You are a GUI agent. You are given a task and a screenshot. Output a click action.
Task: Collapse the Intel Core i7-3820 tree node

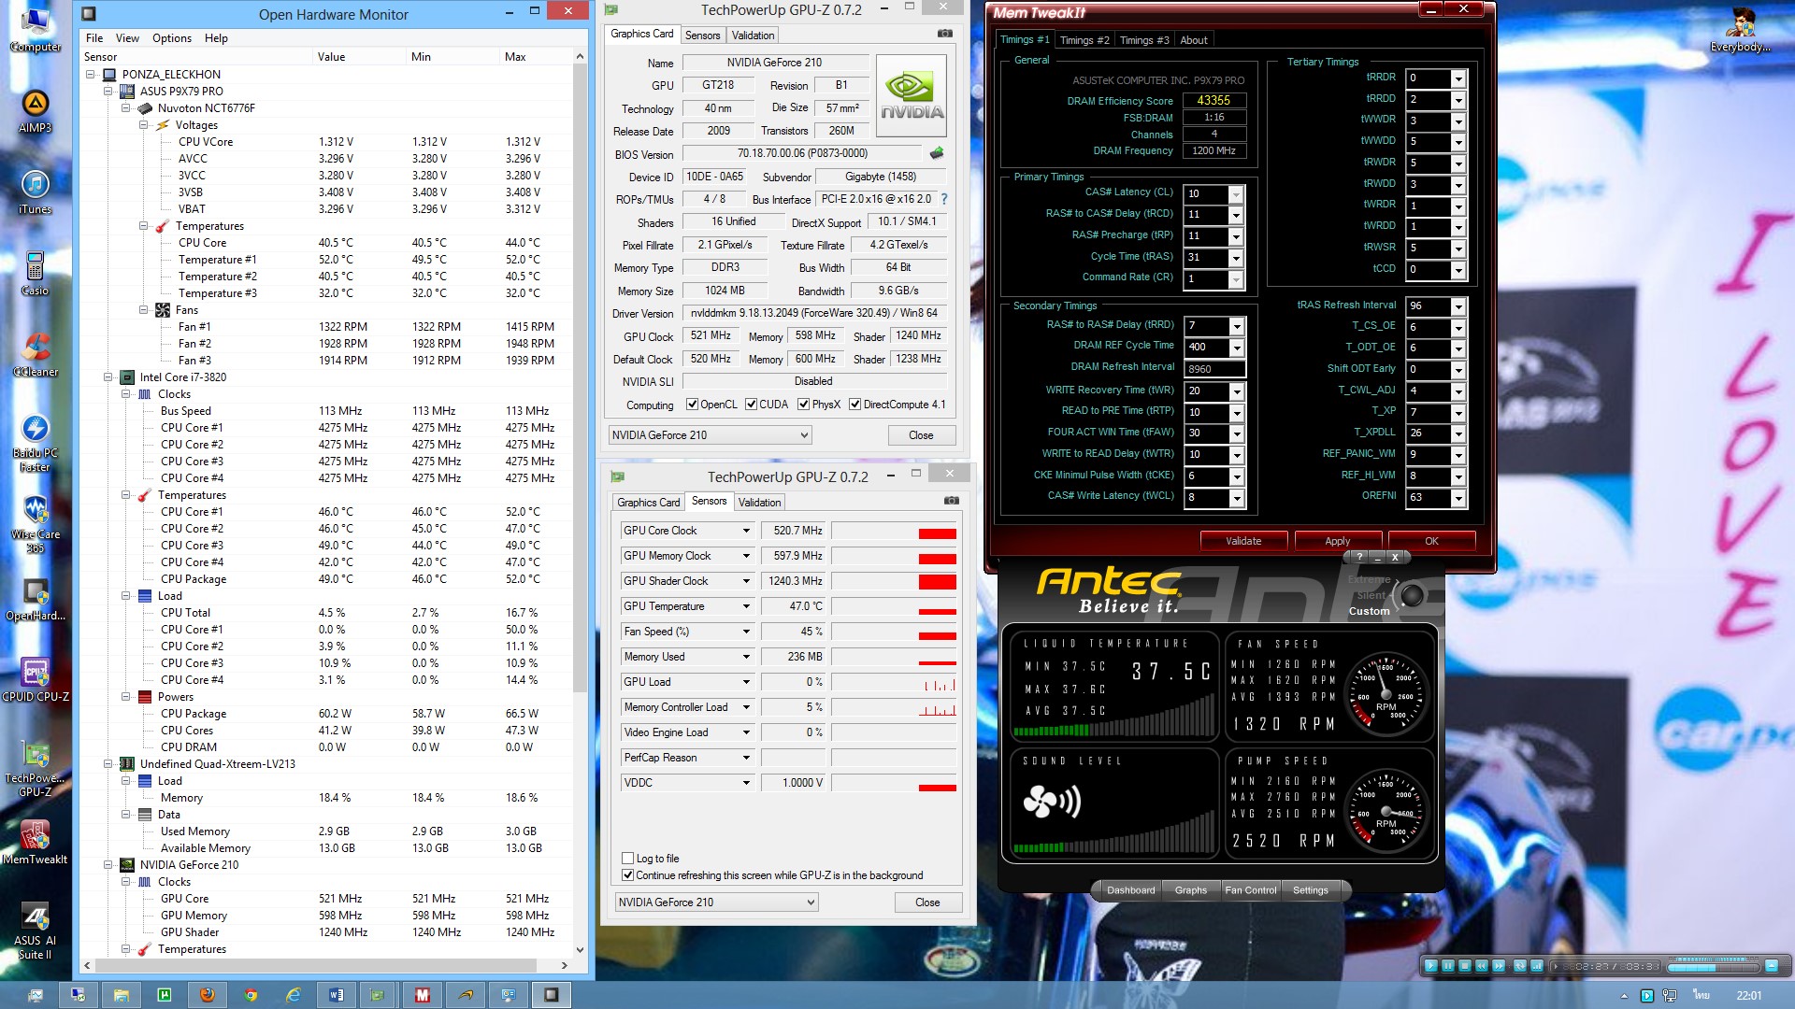108,377
